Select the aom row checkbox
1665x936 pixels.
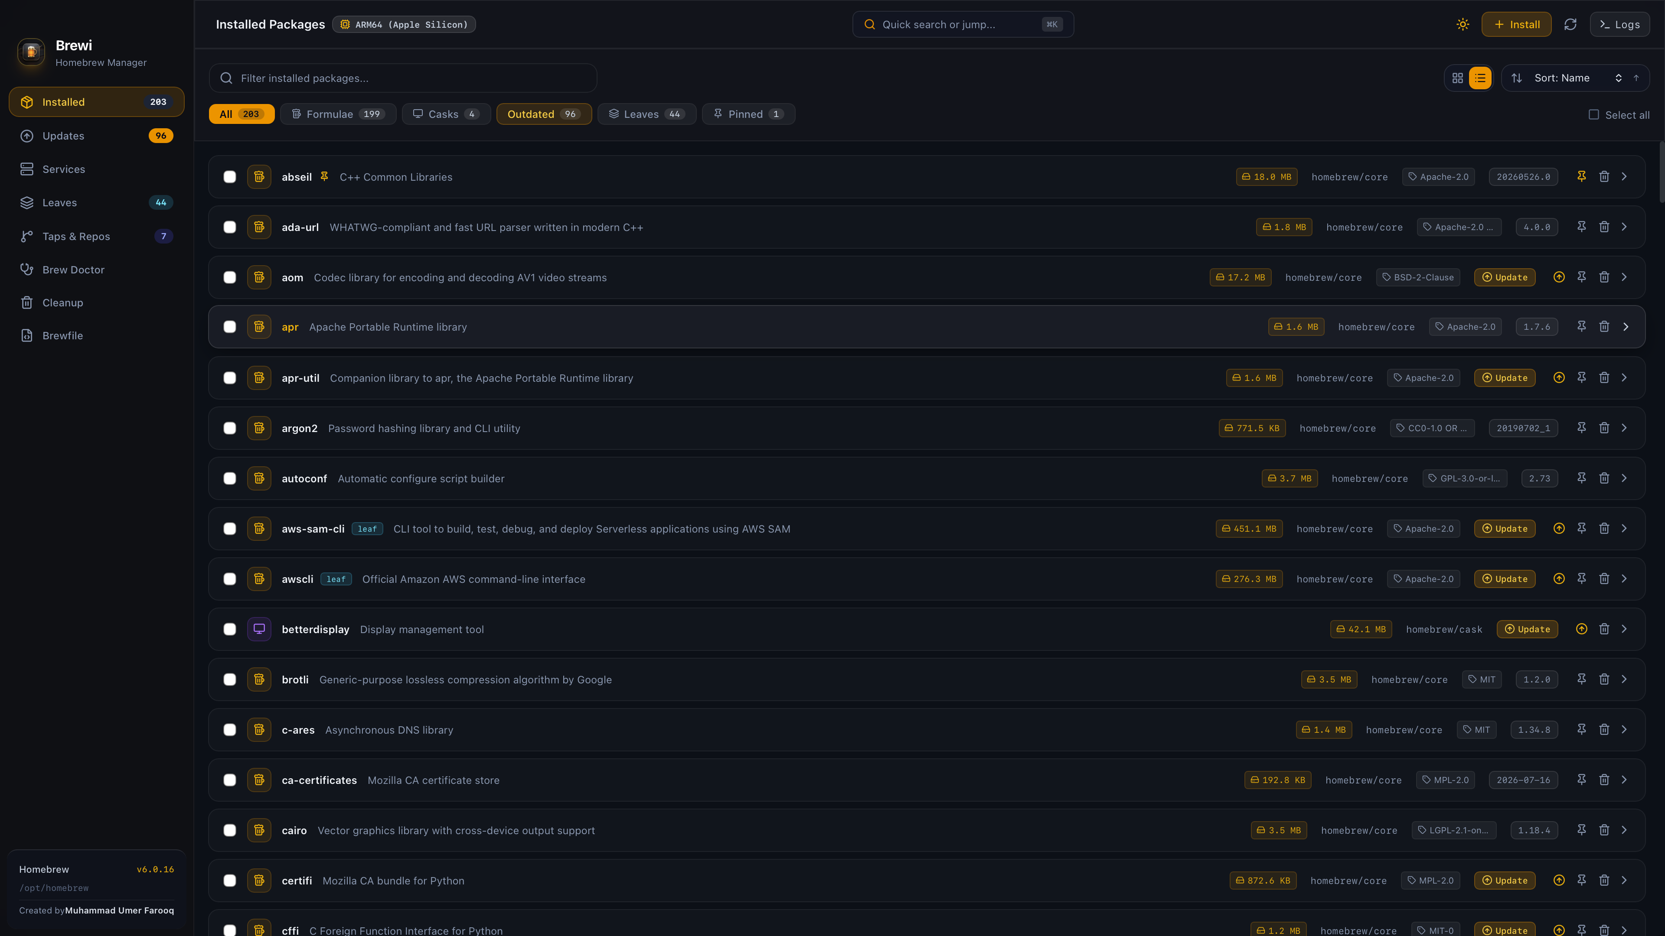click(229, 278)
